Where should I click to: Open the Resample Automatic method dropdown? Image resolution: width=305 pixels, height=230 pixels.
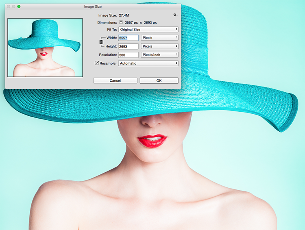click(148, 63)
